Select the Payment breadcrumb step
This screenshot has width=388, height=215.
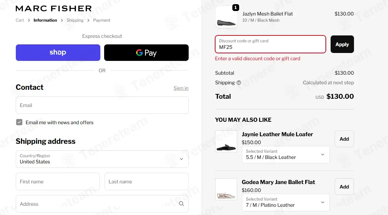(102, 20)
